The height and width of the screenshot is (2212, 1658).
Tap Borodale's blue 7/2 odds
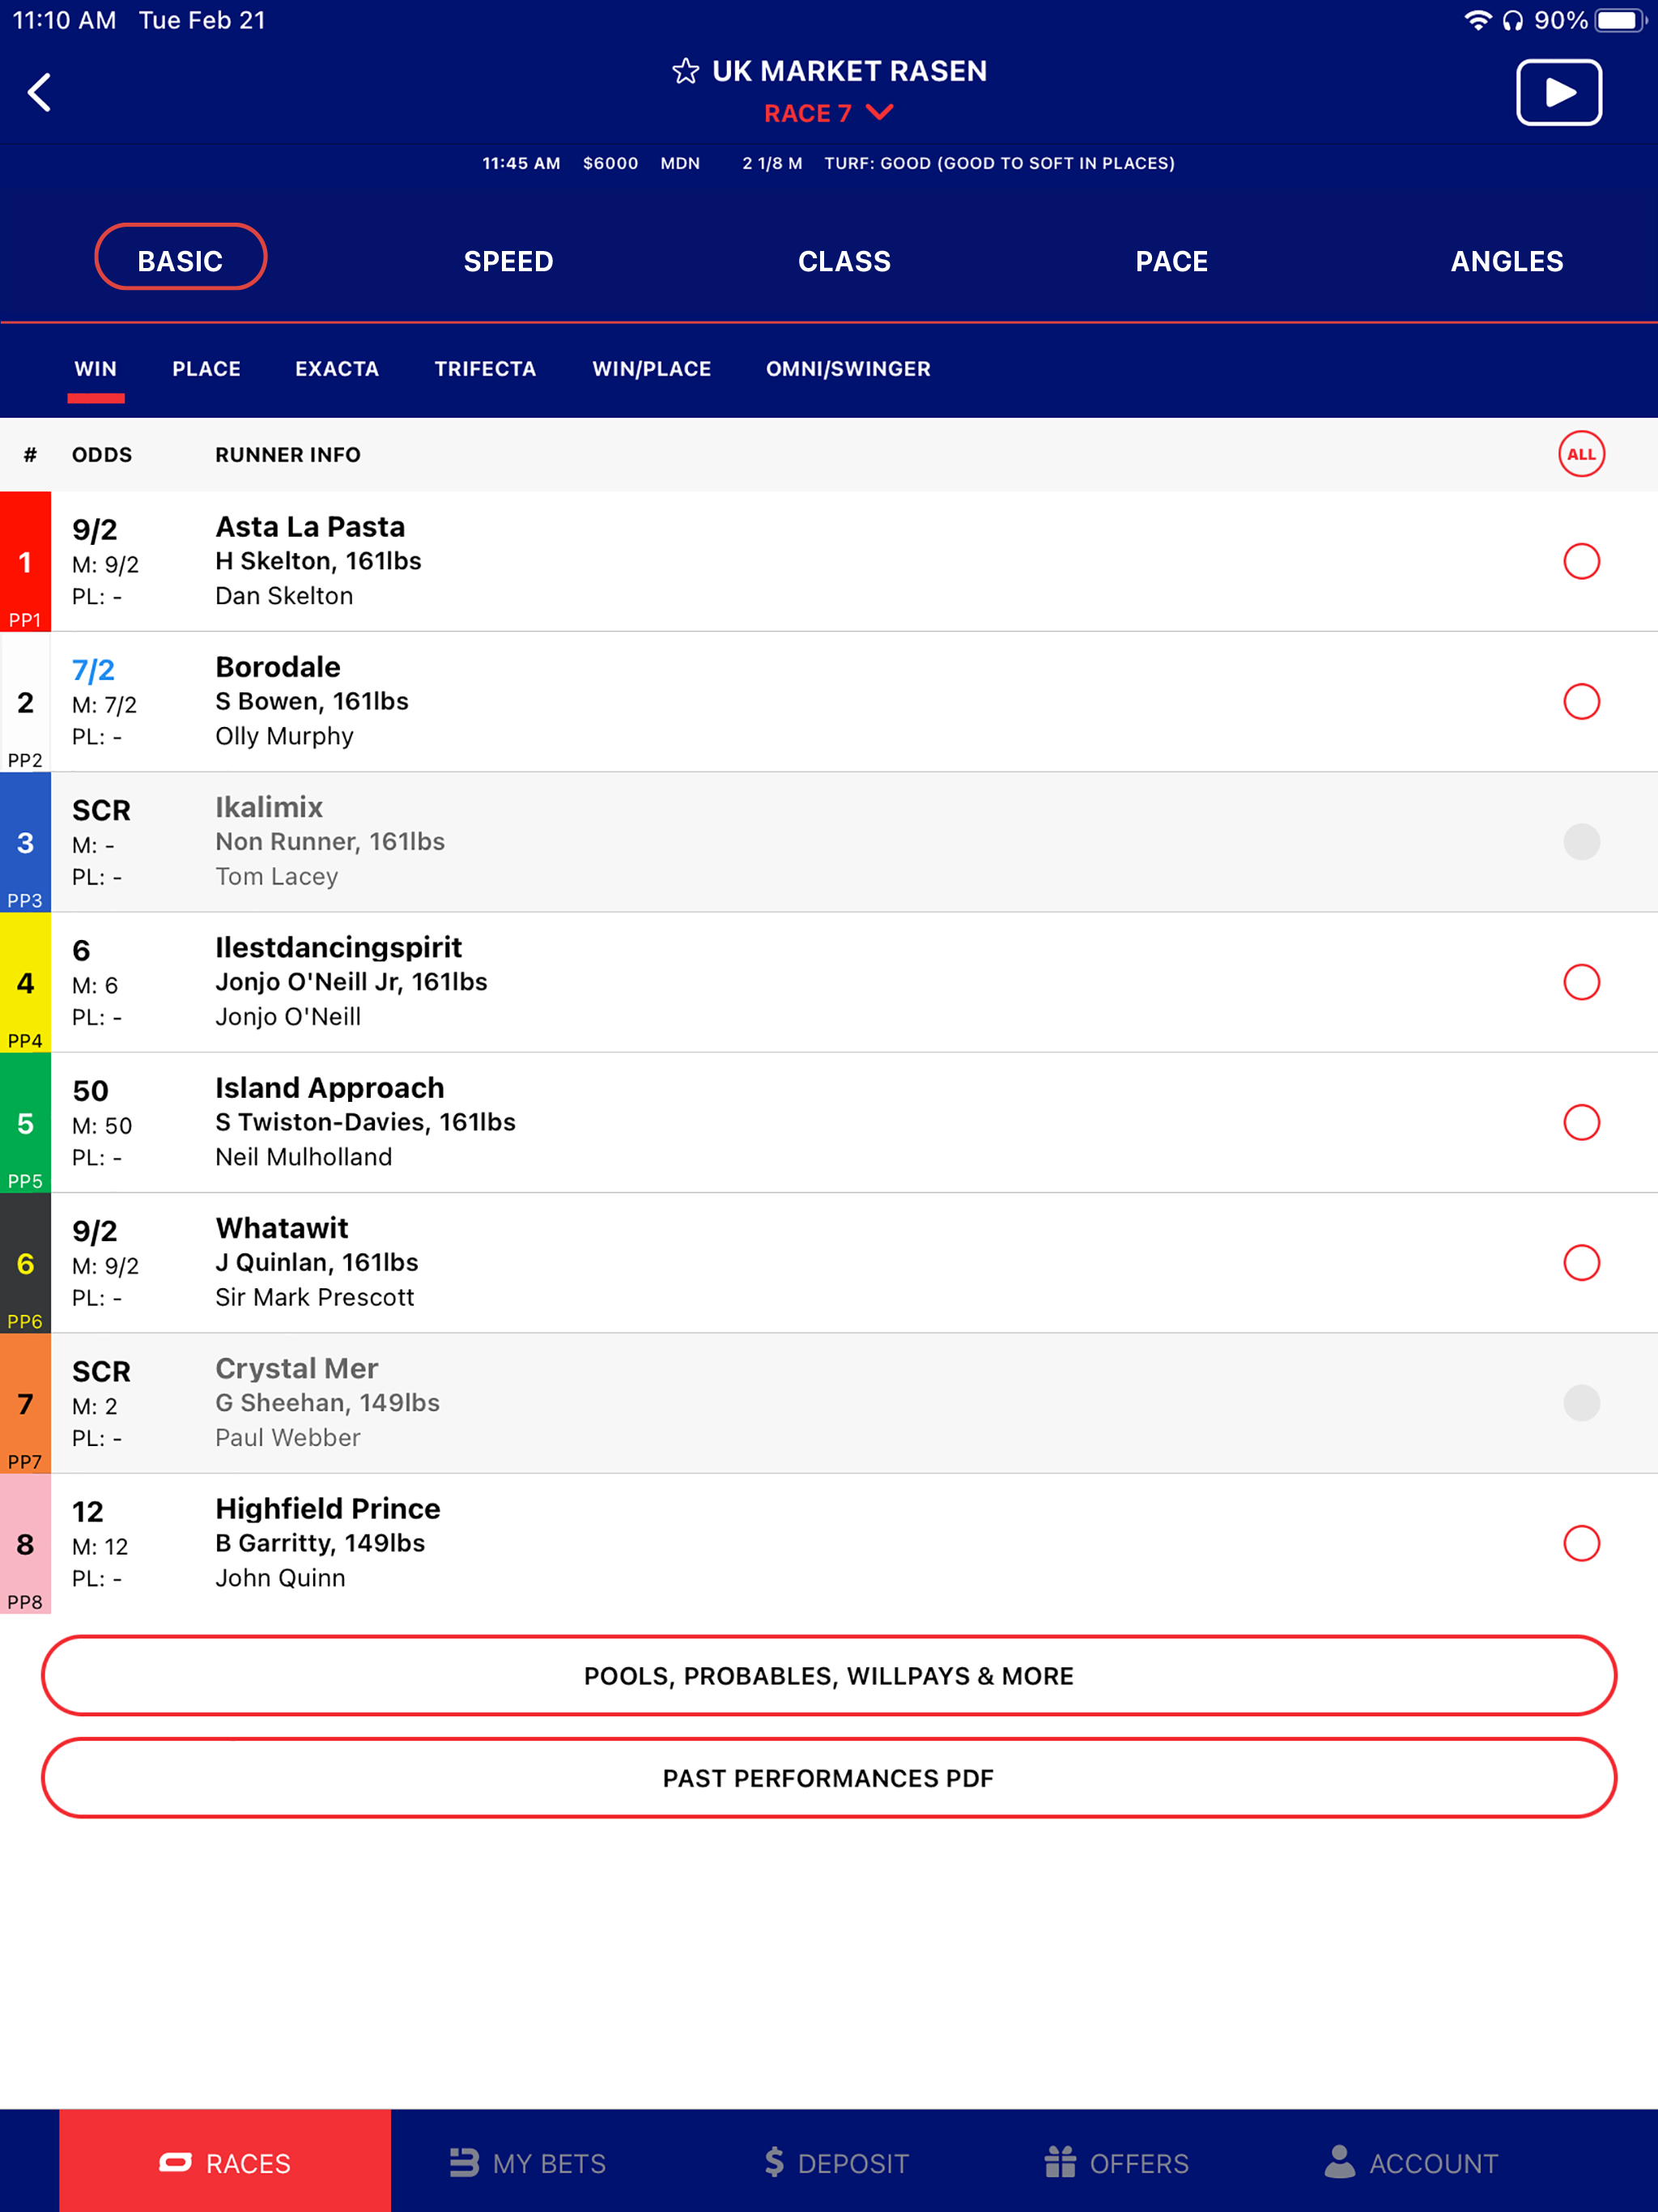coord(93,669)
